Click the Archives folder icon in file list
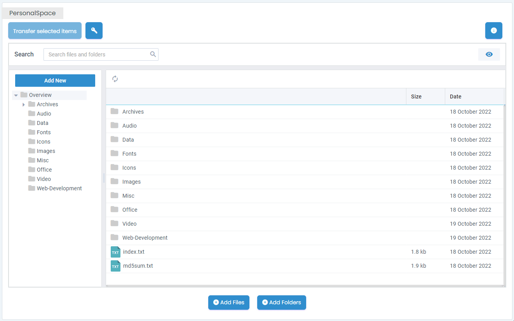514x321 pixels. (x=114, y=112)
